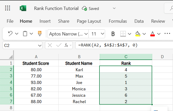
Task: Click the Rank header cell
Action: (126, 63)
